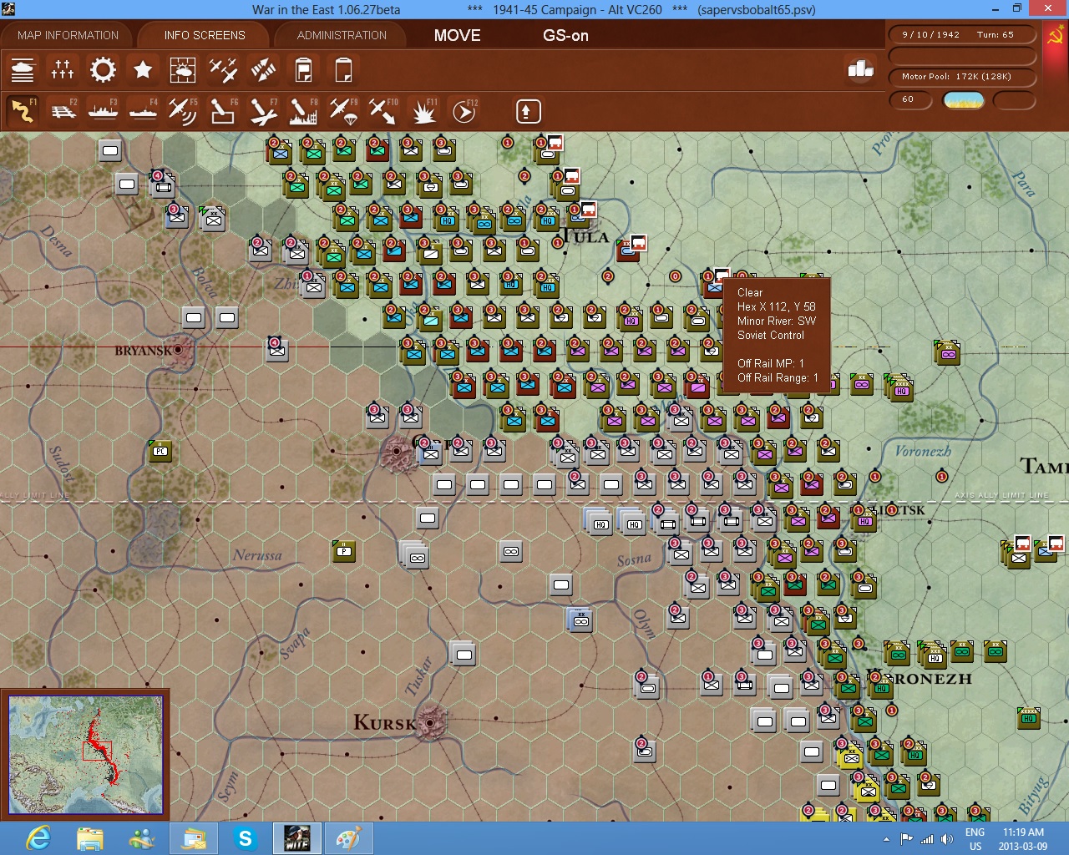
Task: Click the bar chart statistics icon
Action: [860, 68]
